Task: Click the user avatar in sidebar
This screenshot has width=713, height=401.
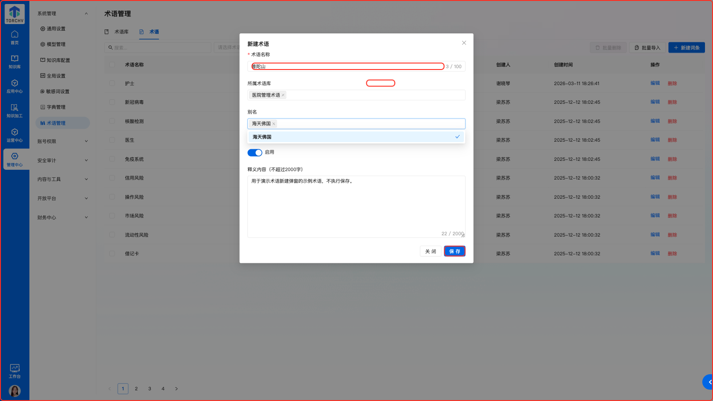Action: (x=15, y=391)
